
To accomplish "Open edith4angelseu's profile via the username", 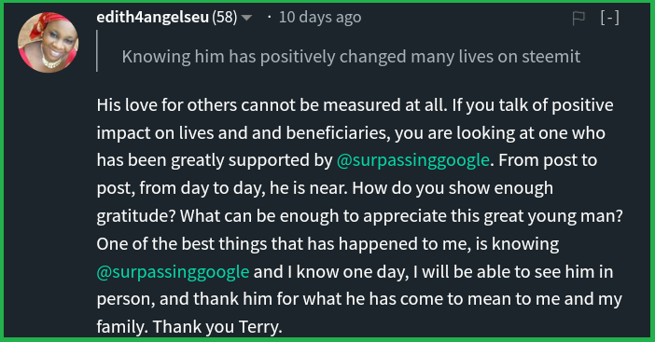I will coord(152,17).
